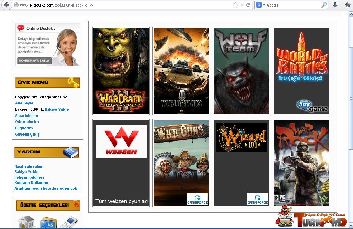Open the Wolf Team game cover
This screenshot has width=353, height=229.
[x=241, y=71]
